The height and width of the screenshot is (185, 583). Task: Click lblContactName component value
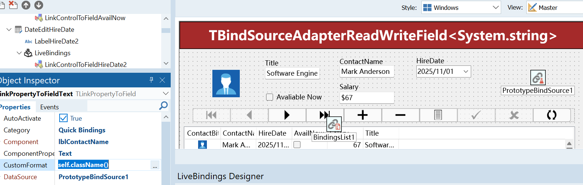click(x=83, y=142)
